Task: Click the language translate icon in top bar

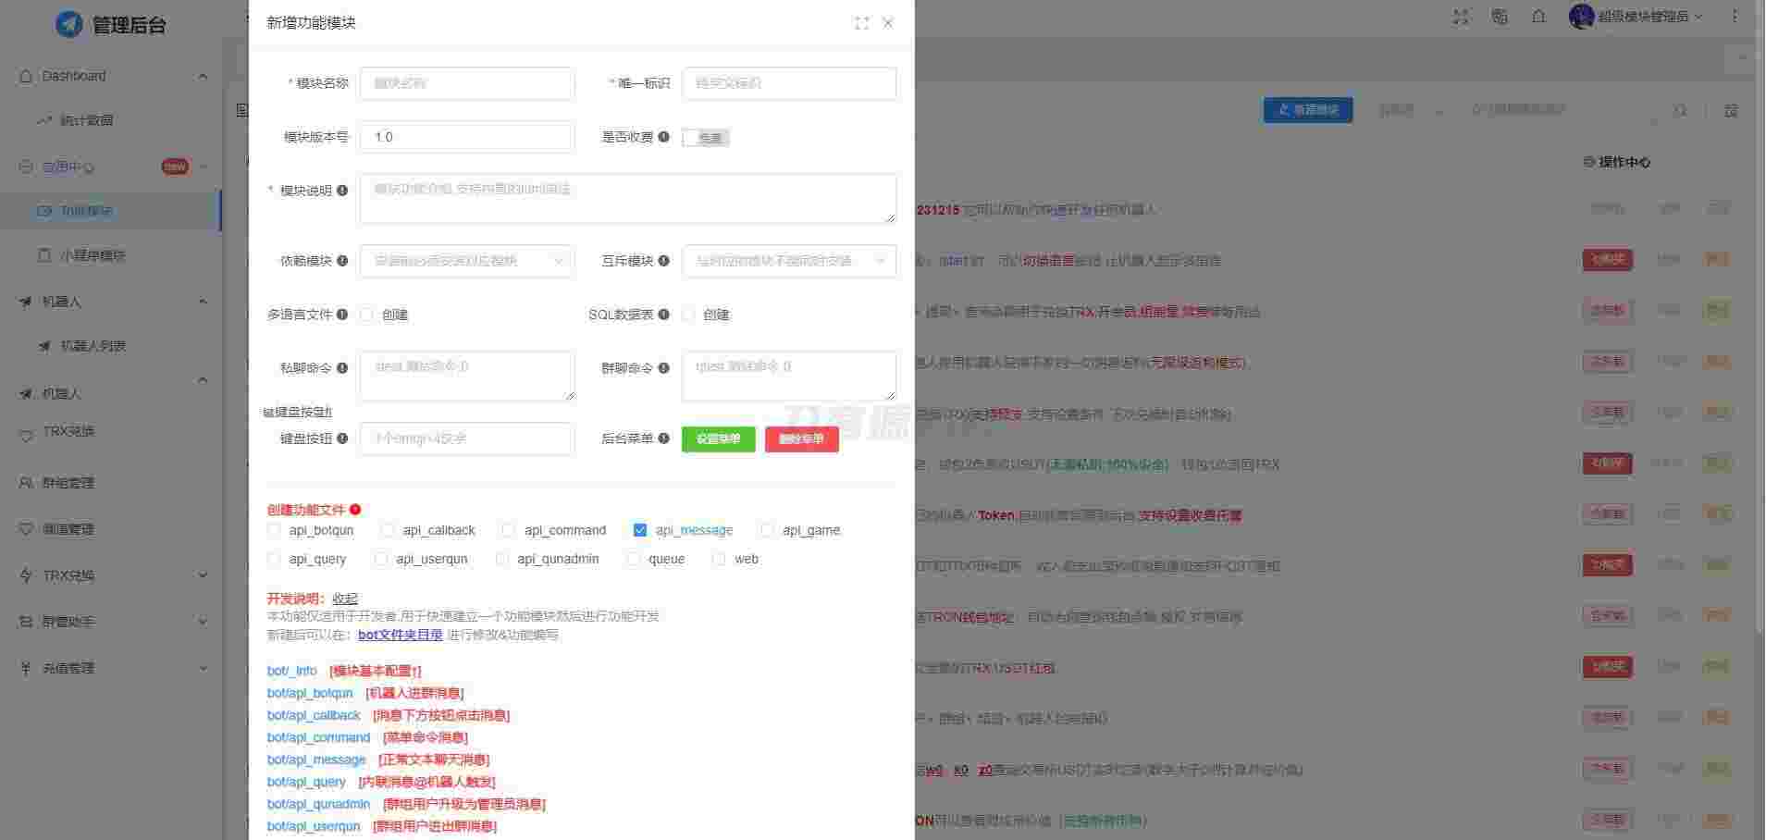Action: [x=1500, y=17]
